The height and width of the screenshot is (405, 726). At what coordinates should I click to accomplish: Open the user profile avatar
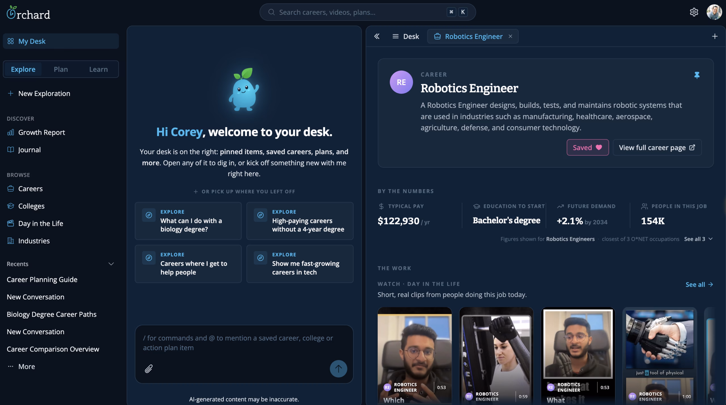[x=714, y=12]
